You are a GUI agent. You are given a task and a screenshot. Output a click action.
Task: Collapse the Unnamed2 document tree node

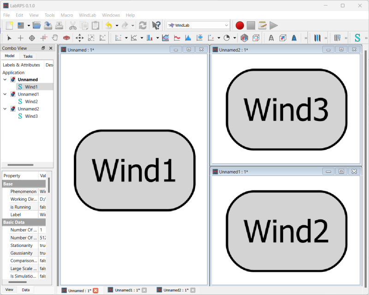[5, 109]
